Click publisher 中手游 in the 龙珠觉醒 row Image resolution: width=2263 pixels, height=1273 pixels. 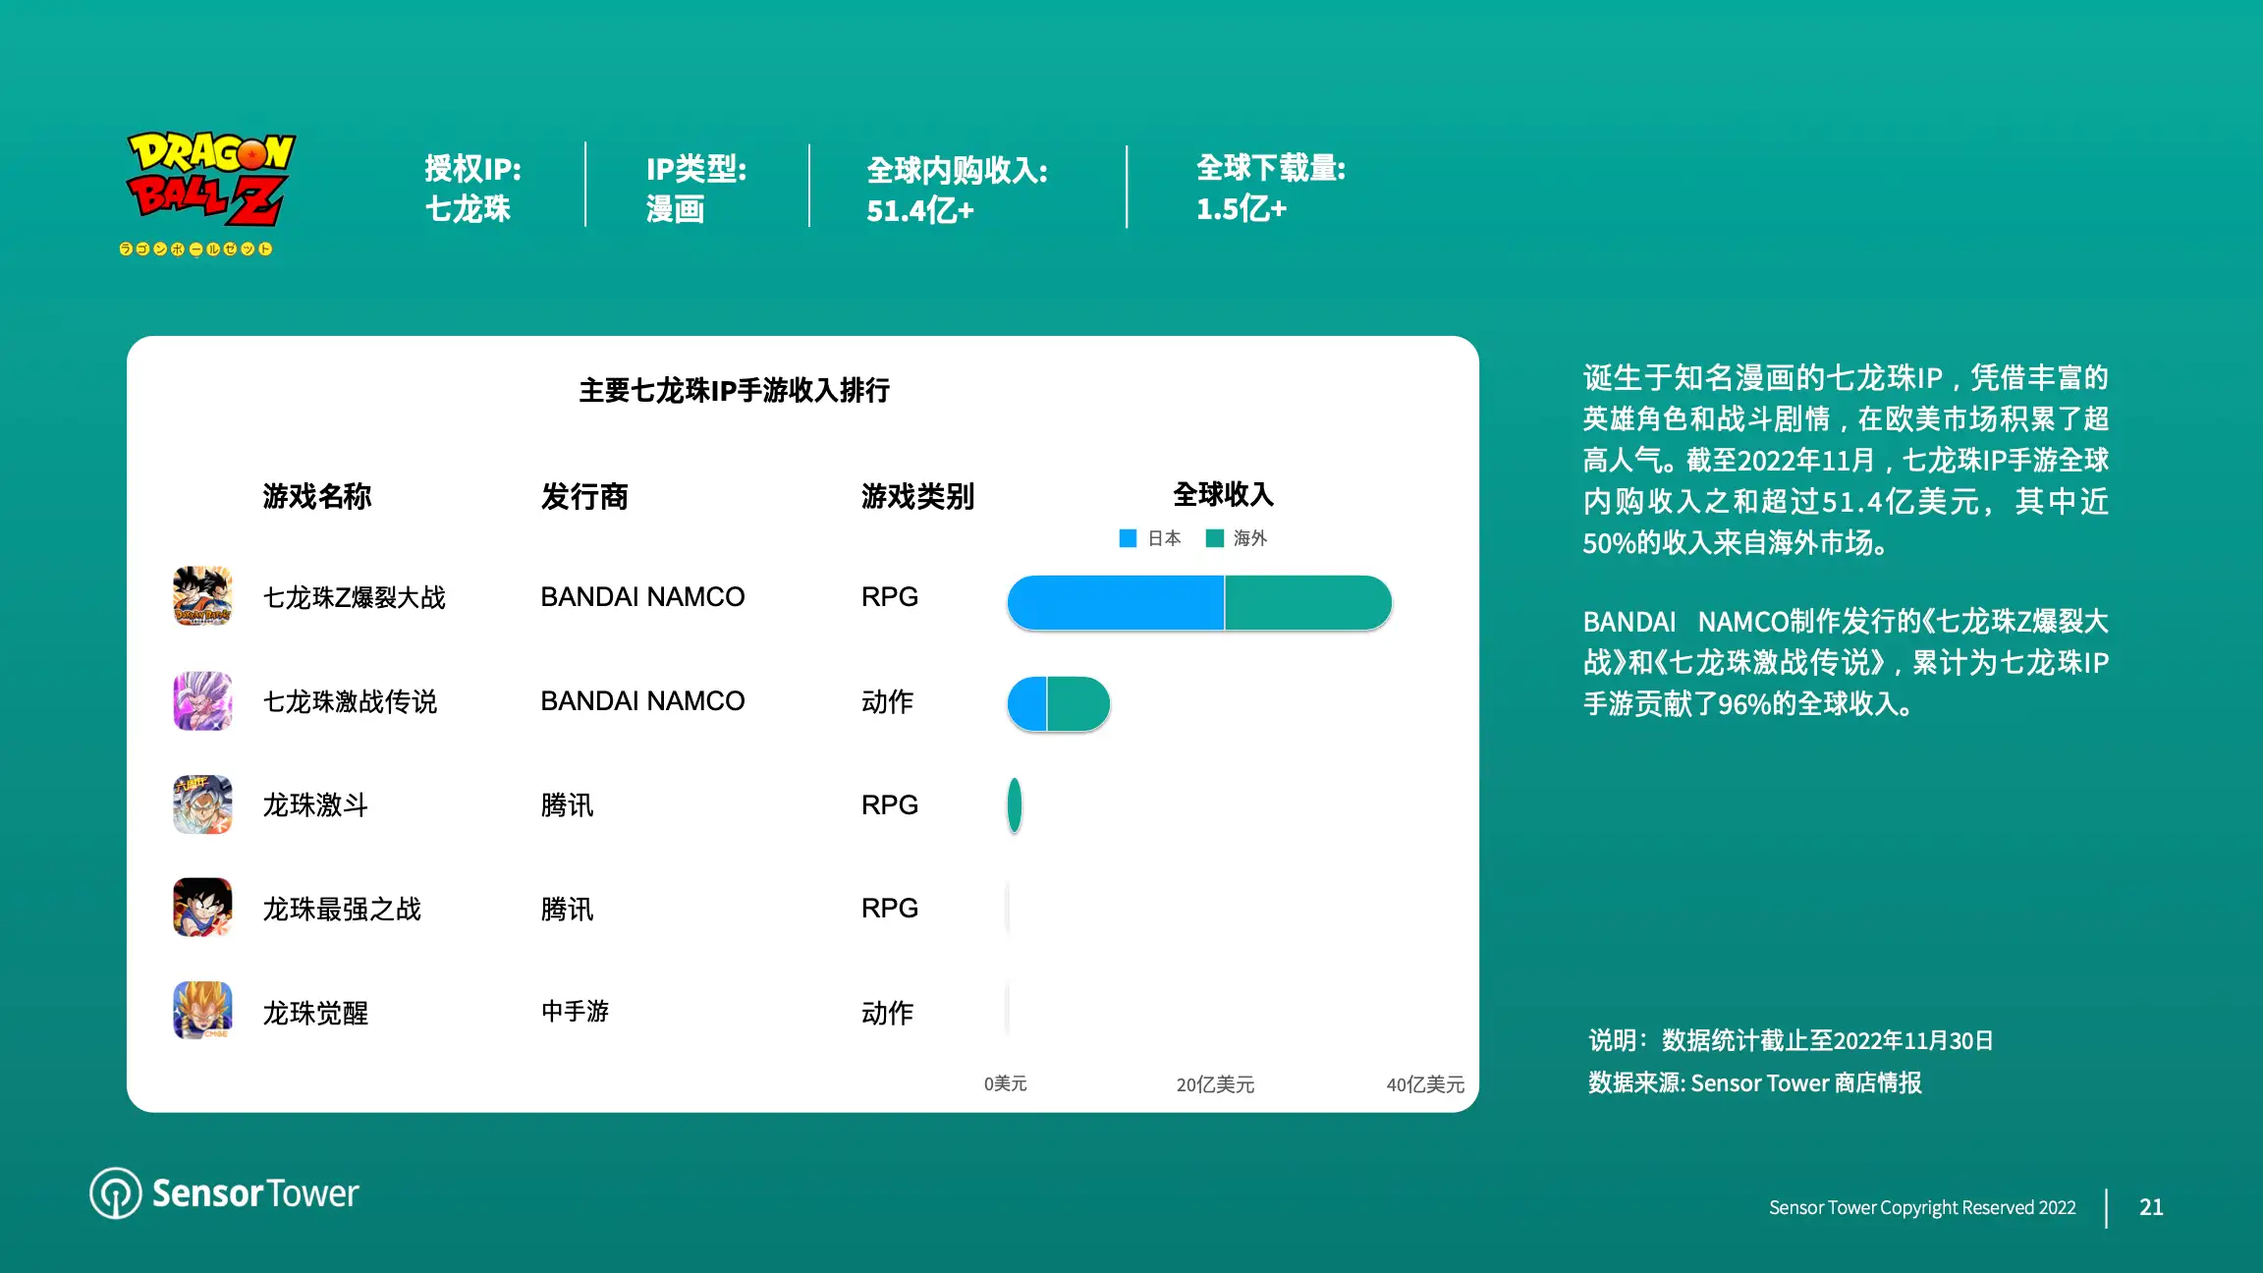(576, 1011)
